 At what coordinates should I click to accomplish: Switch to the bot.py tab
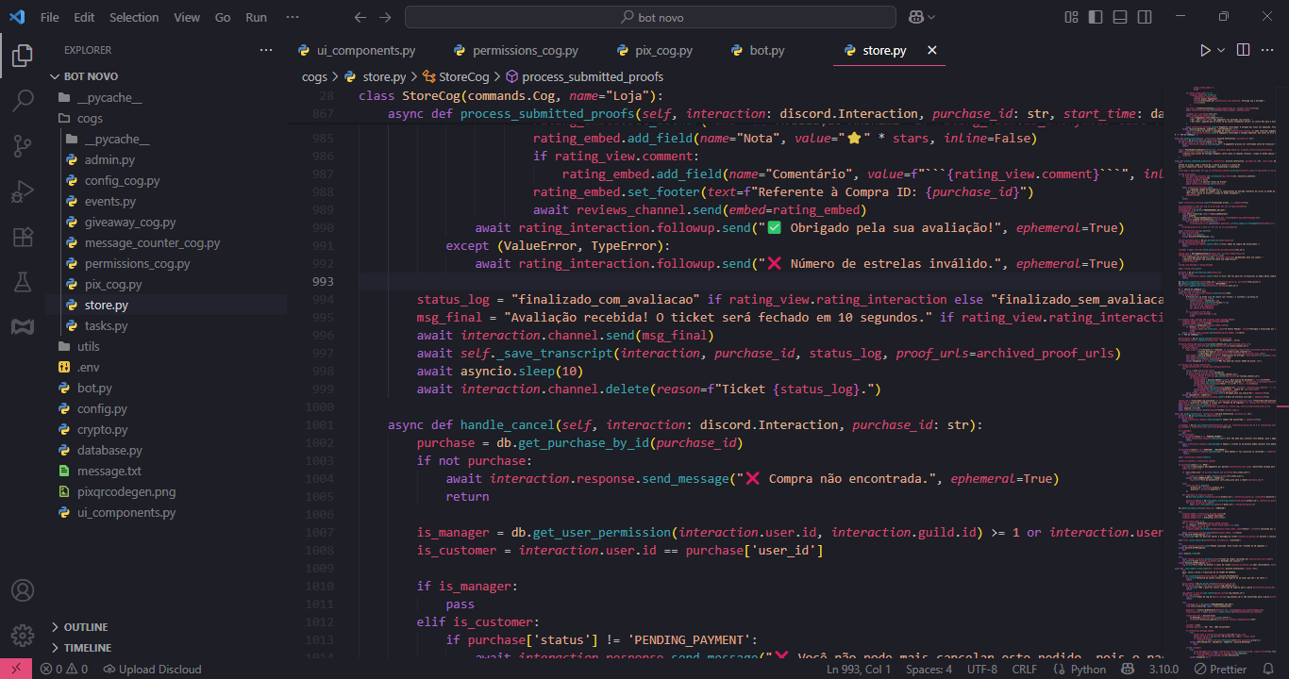coord(757,50)
